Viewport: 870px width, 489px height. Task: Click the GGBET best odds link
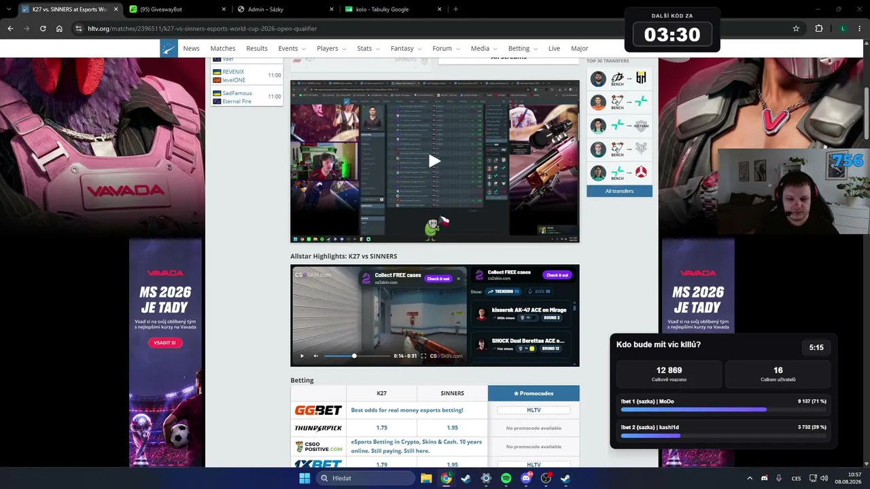coord(407,410)
